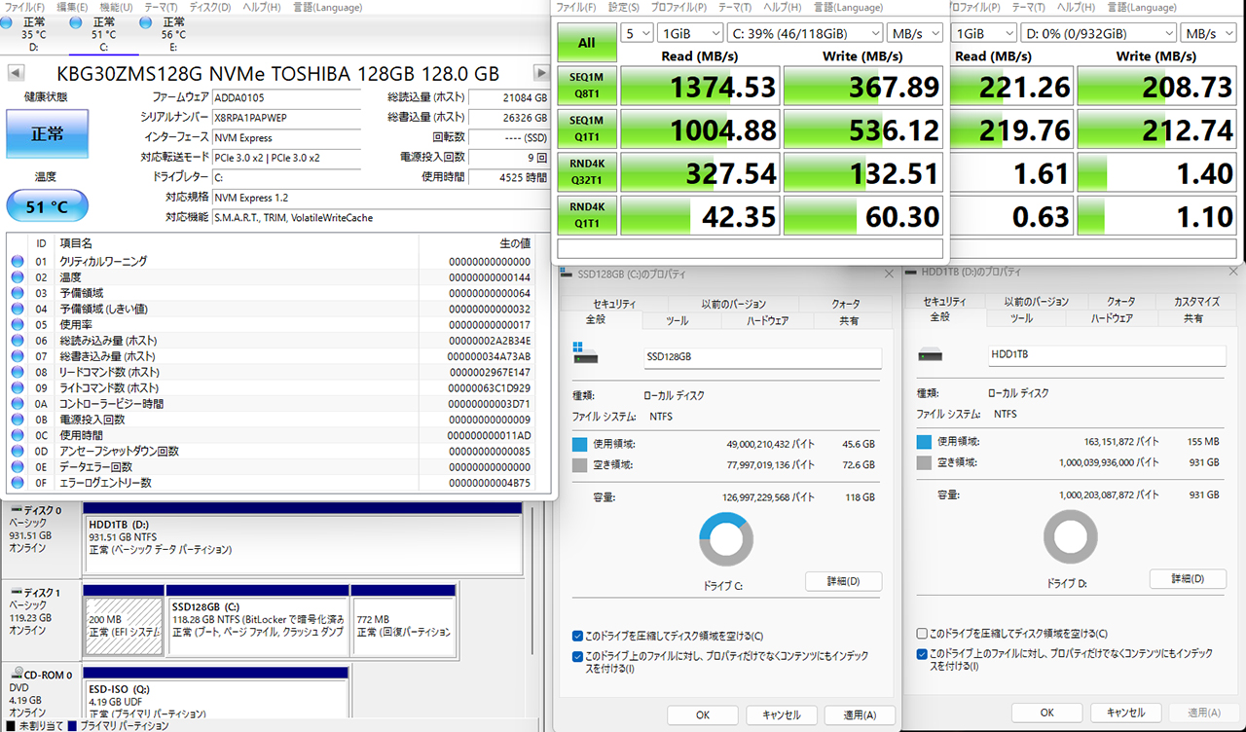
Task: Enable drive compression checkbox in D: properties
Action: coord(923,633)
